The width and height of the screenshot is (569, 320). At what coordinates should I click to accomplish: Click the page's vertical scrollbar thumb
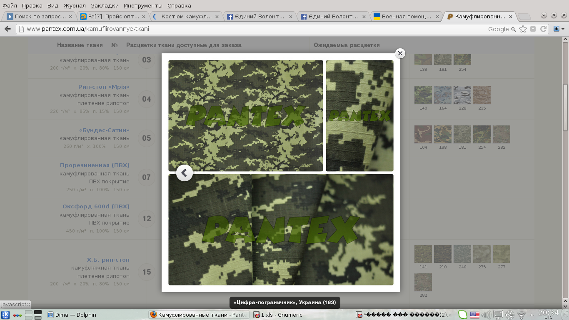click(x=565, y=107)
